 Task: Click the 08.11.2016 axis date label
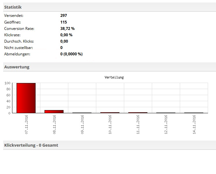pyautogui.click(x=54, y=124)
